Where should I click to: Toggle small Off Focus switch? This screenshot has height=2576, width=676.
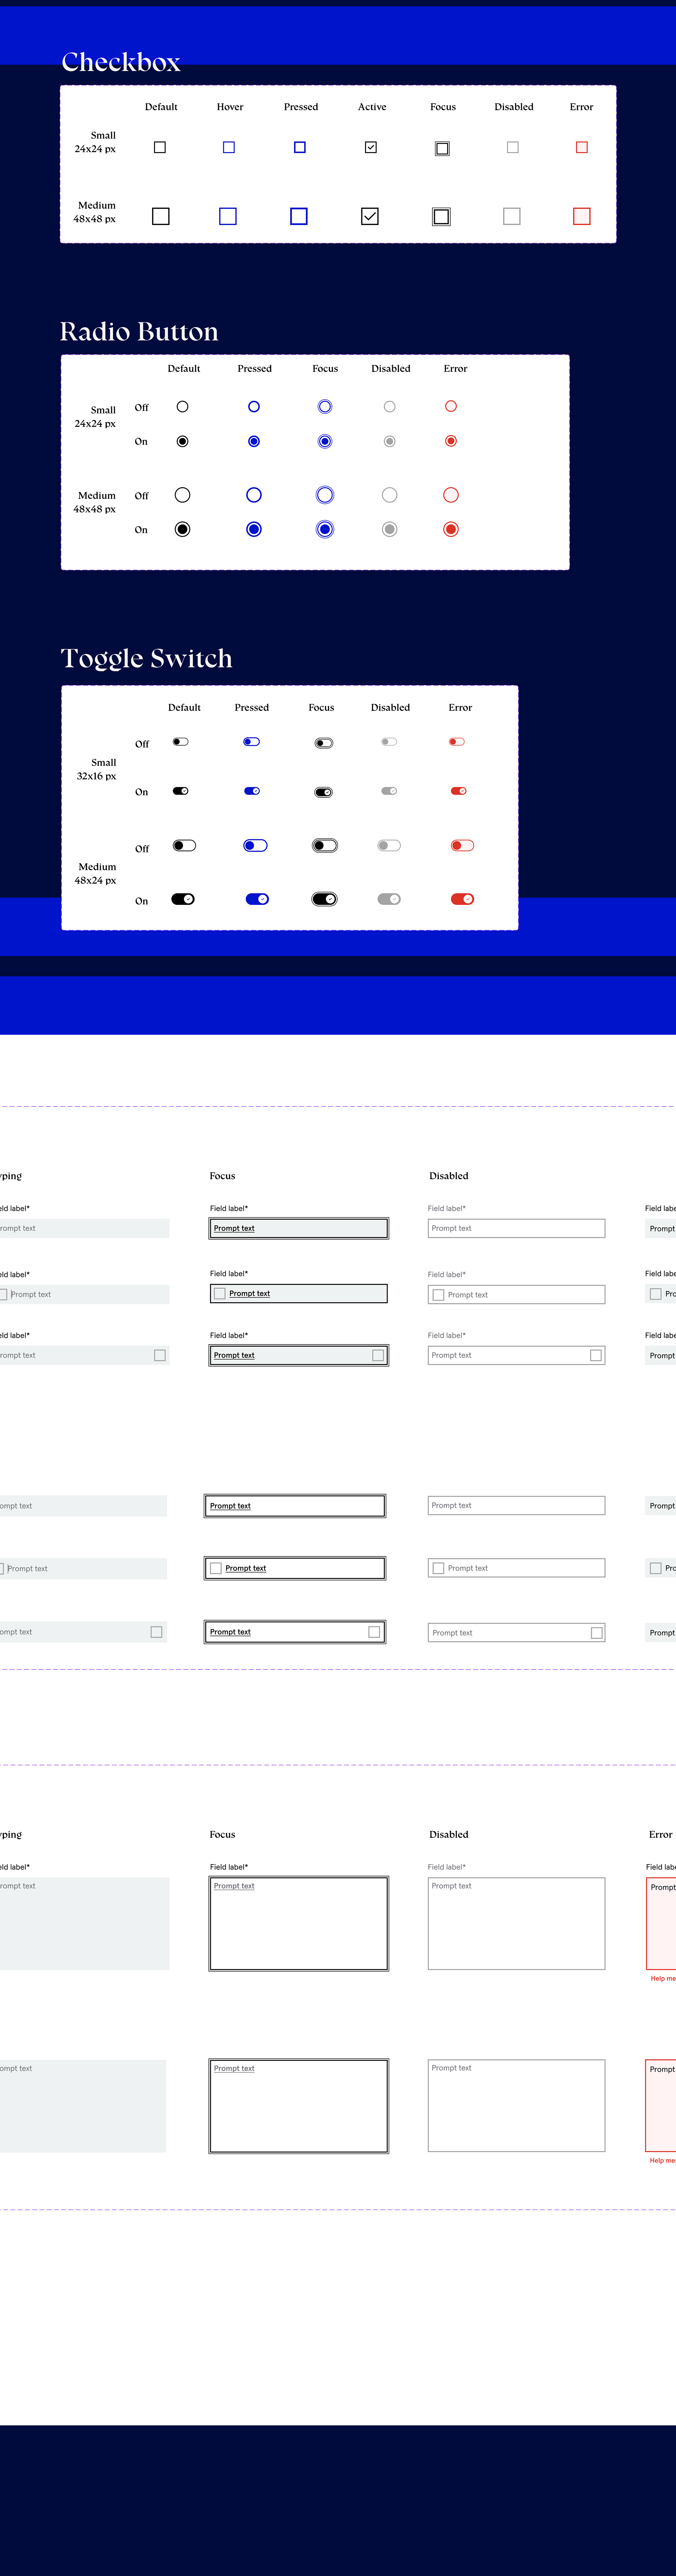click(x=324, y=743)
